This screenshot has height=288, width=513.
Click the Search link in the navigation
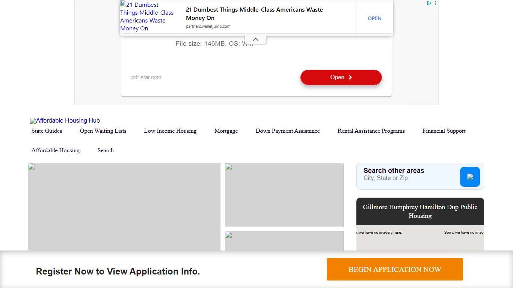click(106, 150)
